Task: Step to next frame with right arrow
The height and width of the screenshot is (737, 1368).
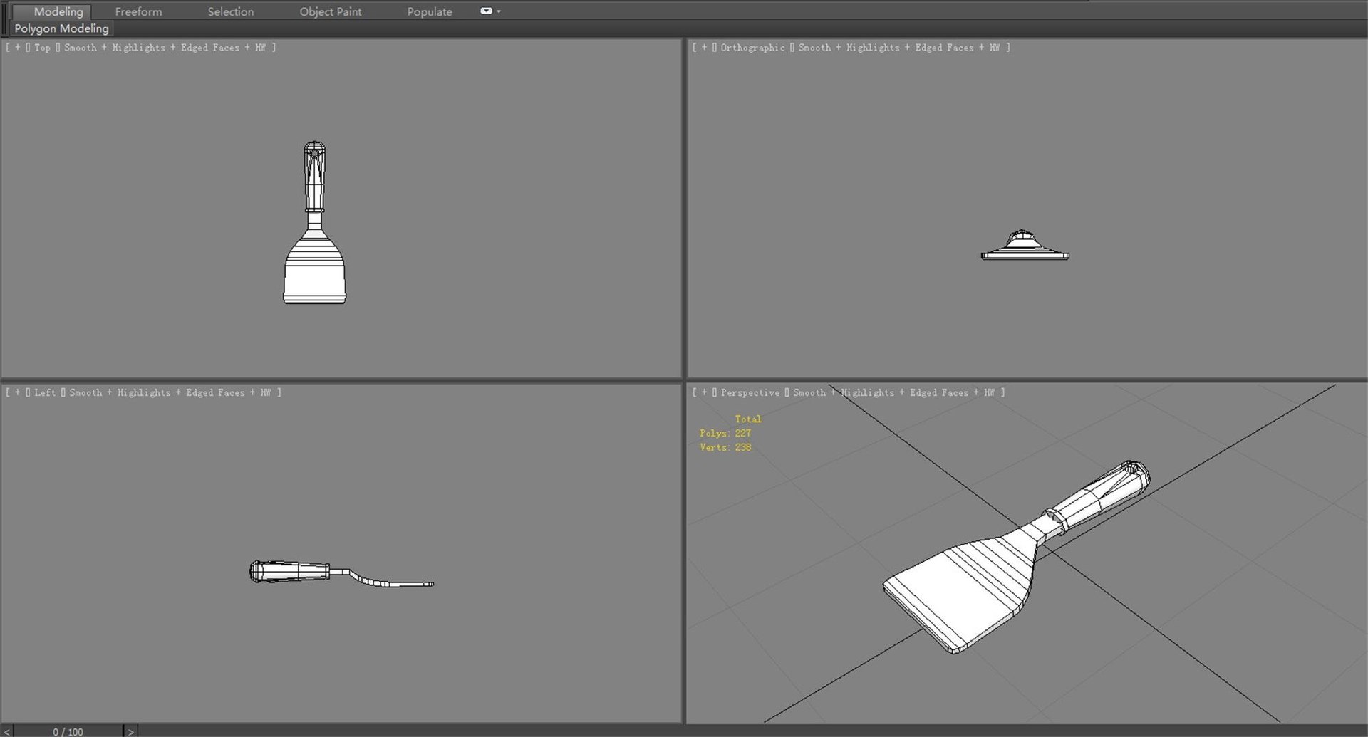Action: pos(130,731)
